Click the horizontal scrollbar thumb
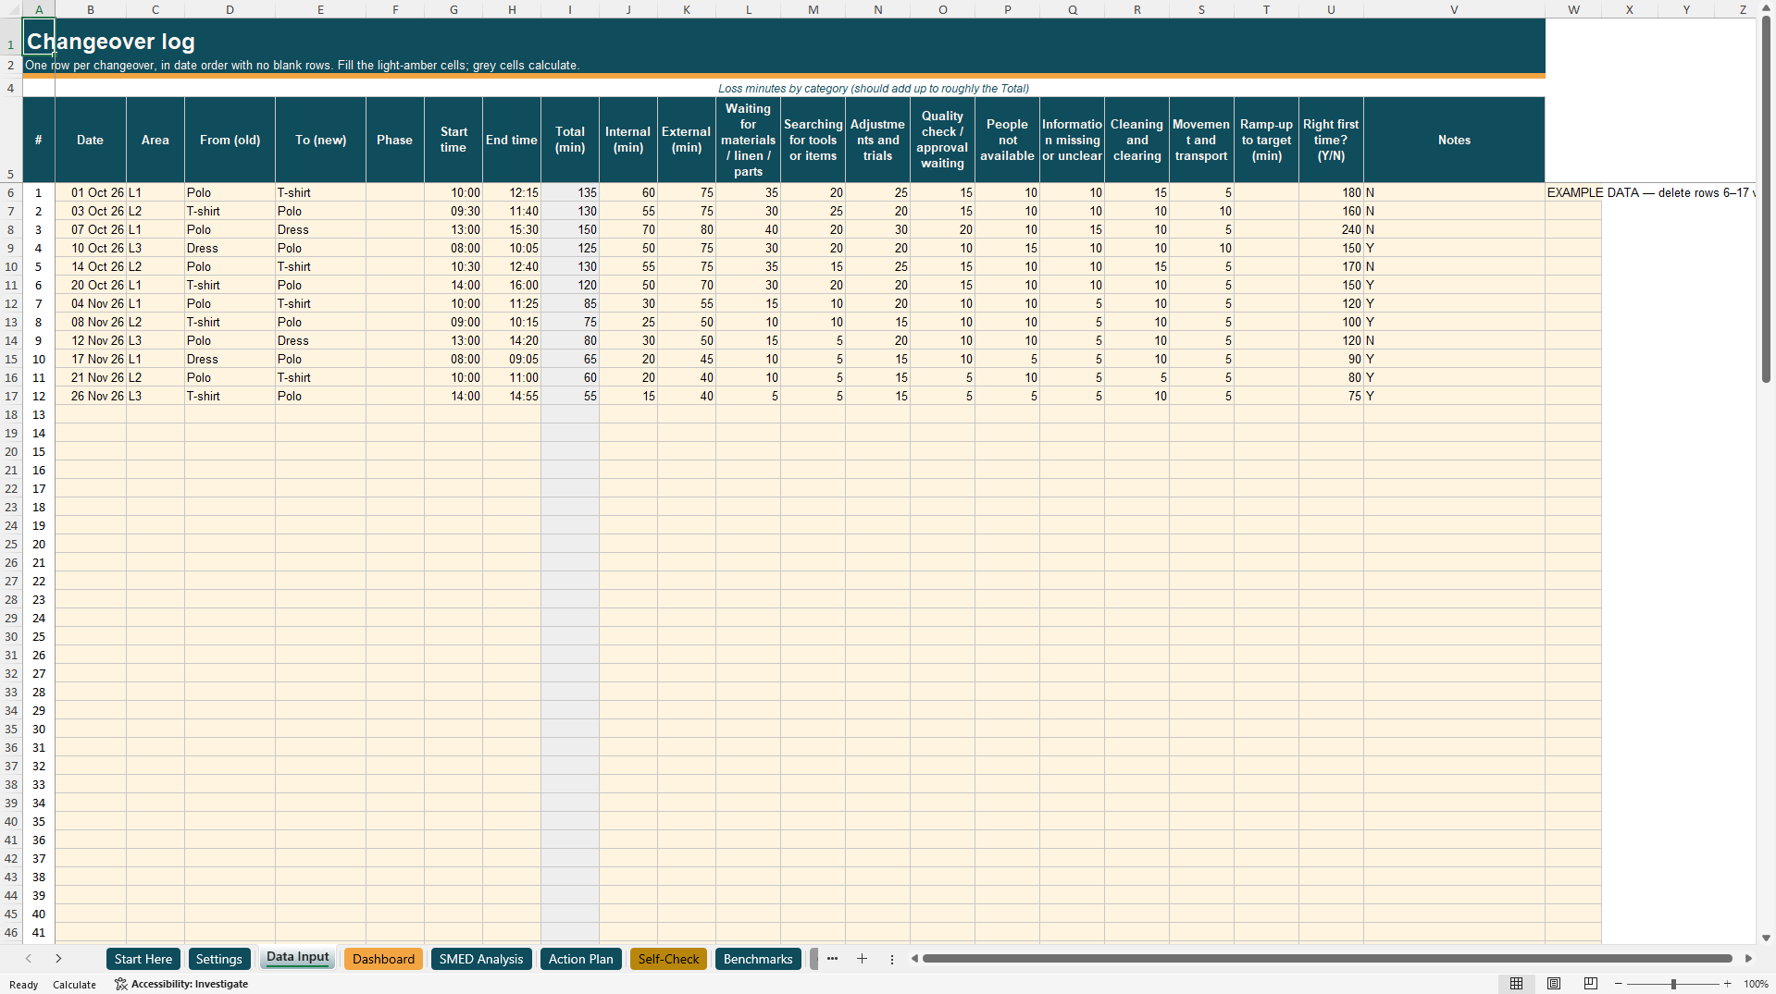This screenshot has height=994, width=1776. pyautogui.click(x=1326, y=959)
